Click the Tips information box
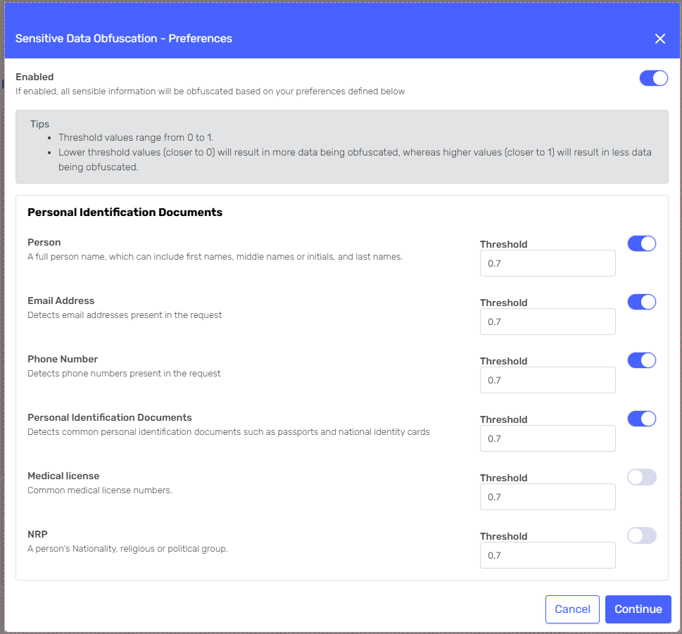Screen dimensions: 682x634 click(x=341, y=146)
